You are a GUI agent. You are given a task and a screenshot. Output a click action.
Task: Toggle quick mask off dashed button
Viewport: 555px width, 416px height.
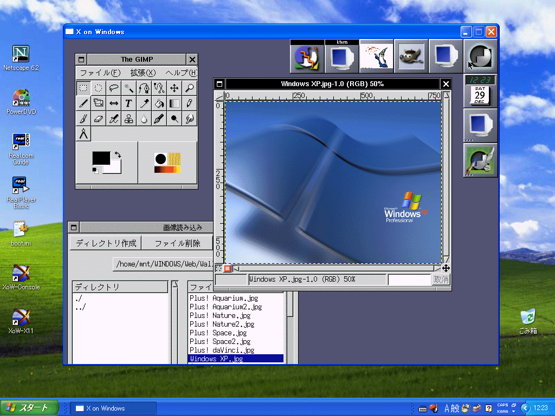click(219, 269)
